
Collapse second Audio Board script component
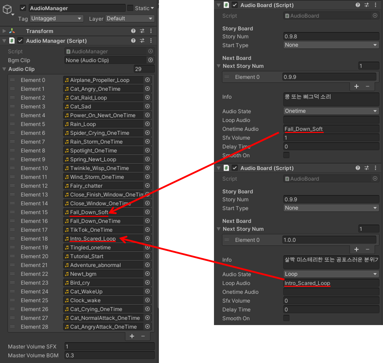[219, 168]
